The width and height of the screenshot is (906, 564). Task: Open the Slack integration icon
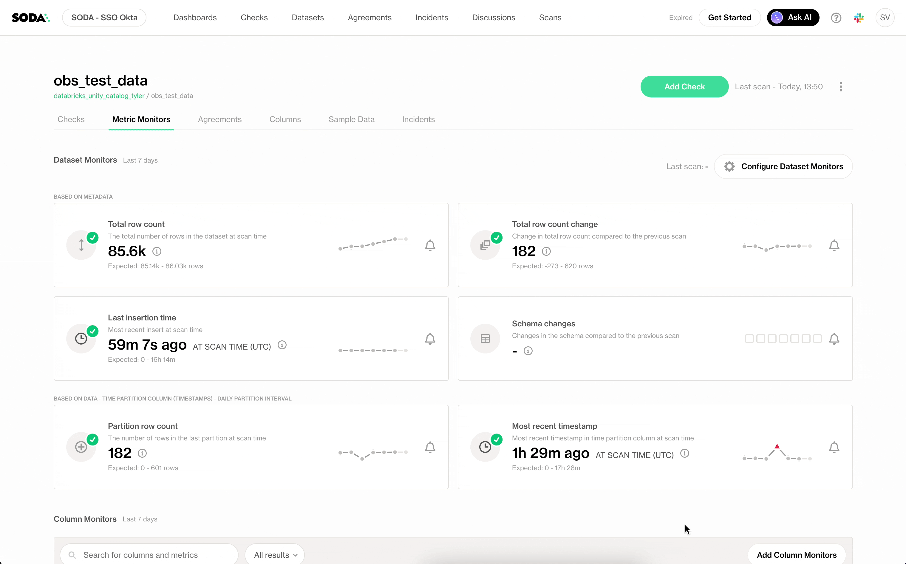[859, 17]
